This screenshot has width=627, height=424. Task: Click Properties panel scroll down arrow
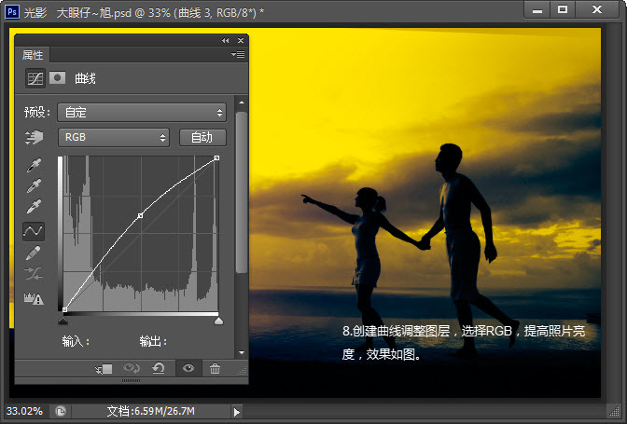(242, 352)
